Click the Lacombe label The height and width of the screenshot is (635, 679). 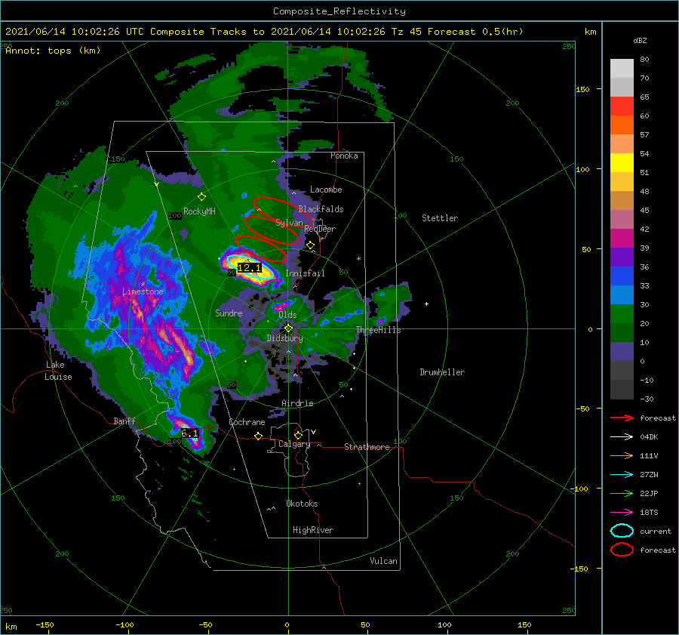pyautogui.click(x=326, y=190)
